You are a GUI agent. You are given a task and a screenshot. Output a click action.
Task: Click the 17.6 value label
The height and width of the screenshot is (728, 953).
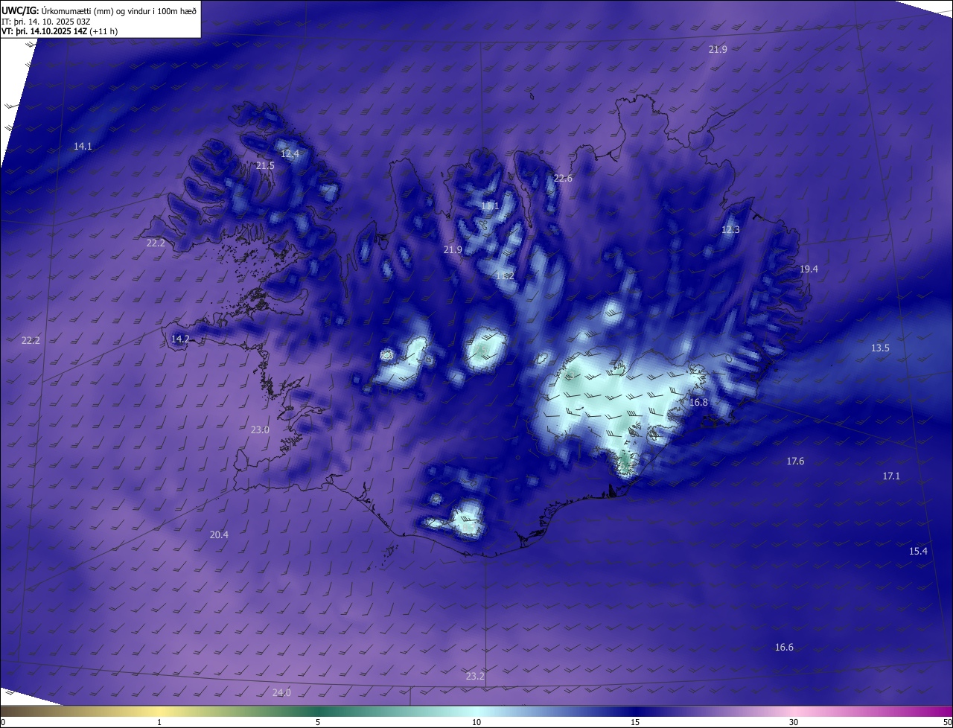tap(795, 462)
